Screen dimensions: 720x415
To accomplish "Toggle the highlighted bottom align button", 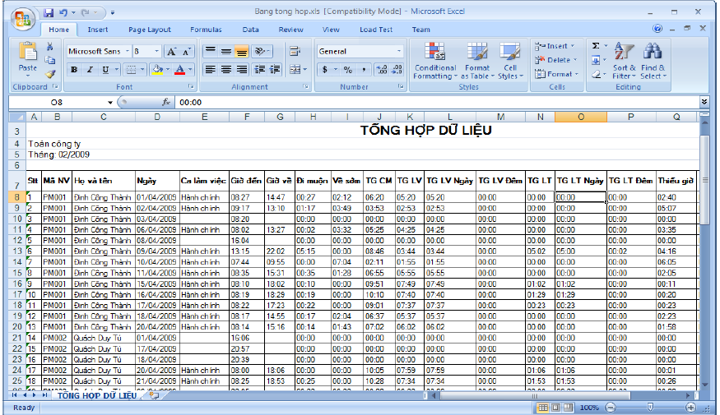I will [x=242, y=51].
